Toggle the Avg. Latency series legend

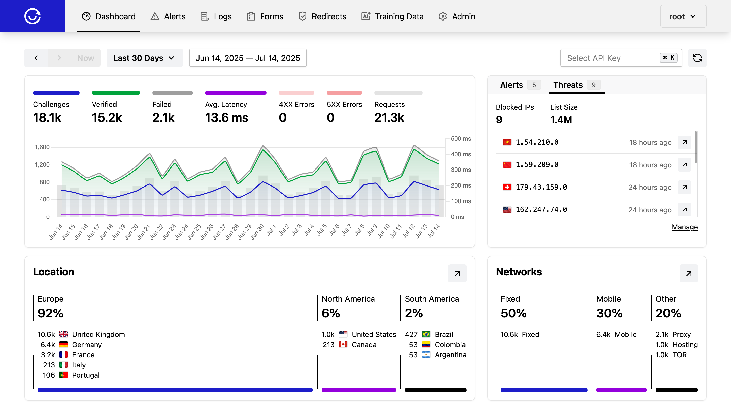click(x=226, y=104)
